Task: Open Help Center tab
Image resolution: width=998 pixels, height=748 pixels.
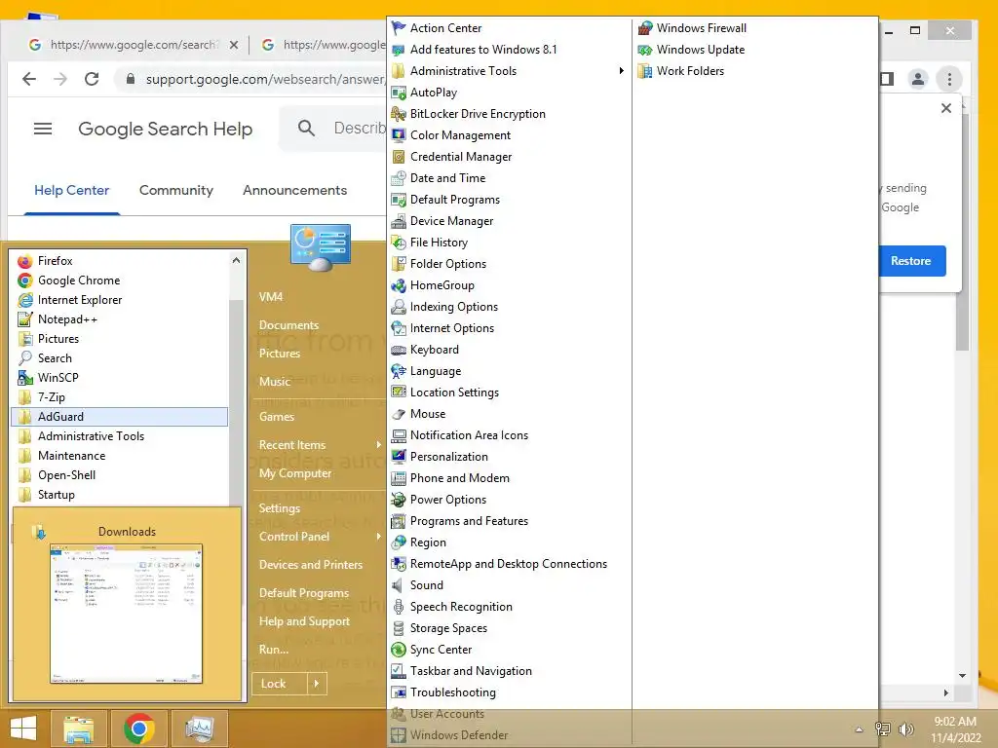Action: (x=72, y=190)
